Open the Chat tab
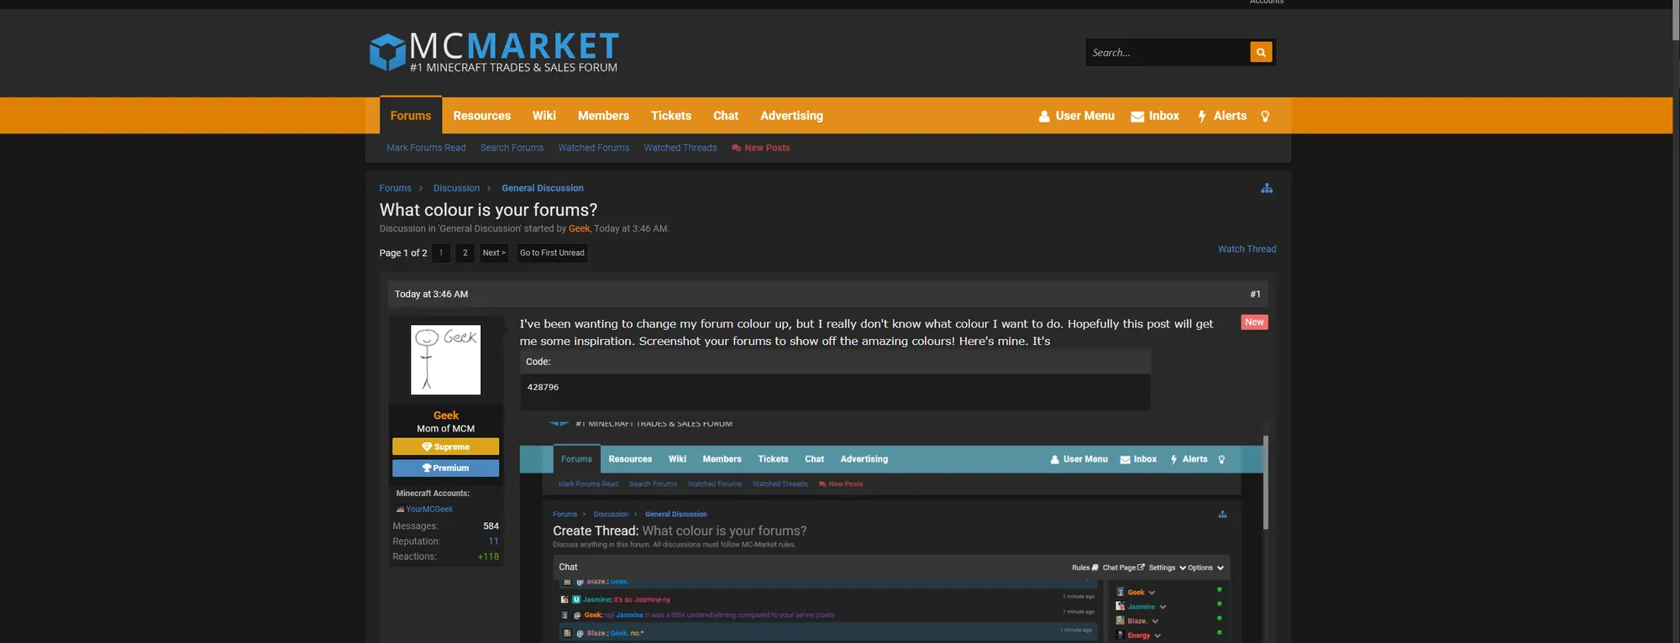1680x643 pixels. point(726,116)
